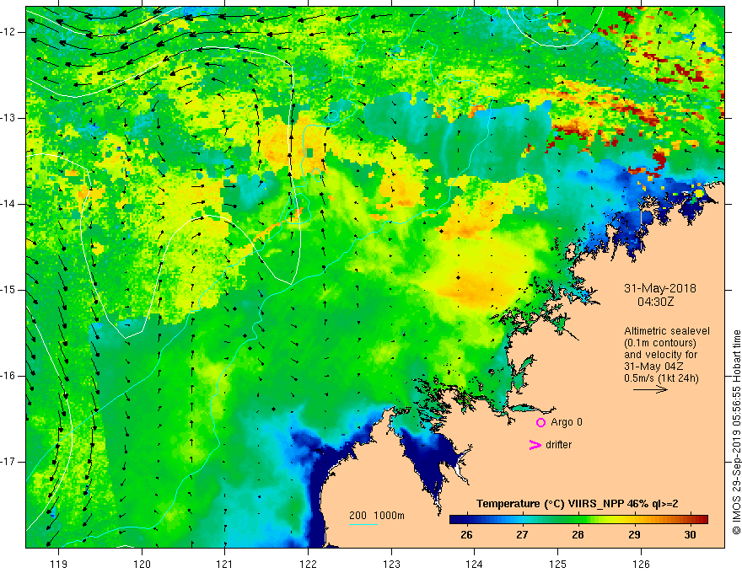This screenshot has height=573, width=742.
Task: Click the 'Altimetric sealevel' legend text
Action: coord(667,331)
